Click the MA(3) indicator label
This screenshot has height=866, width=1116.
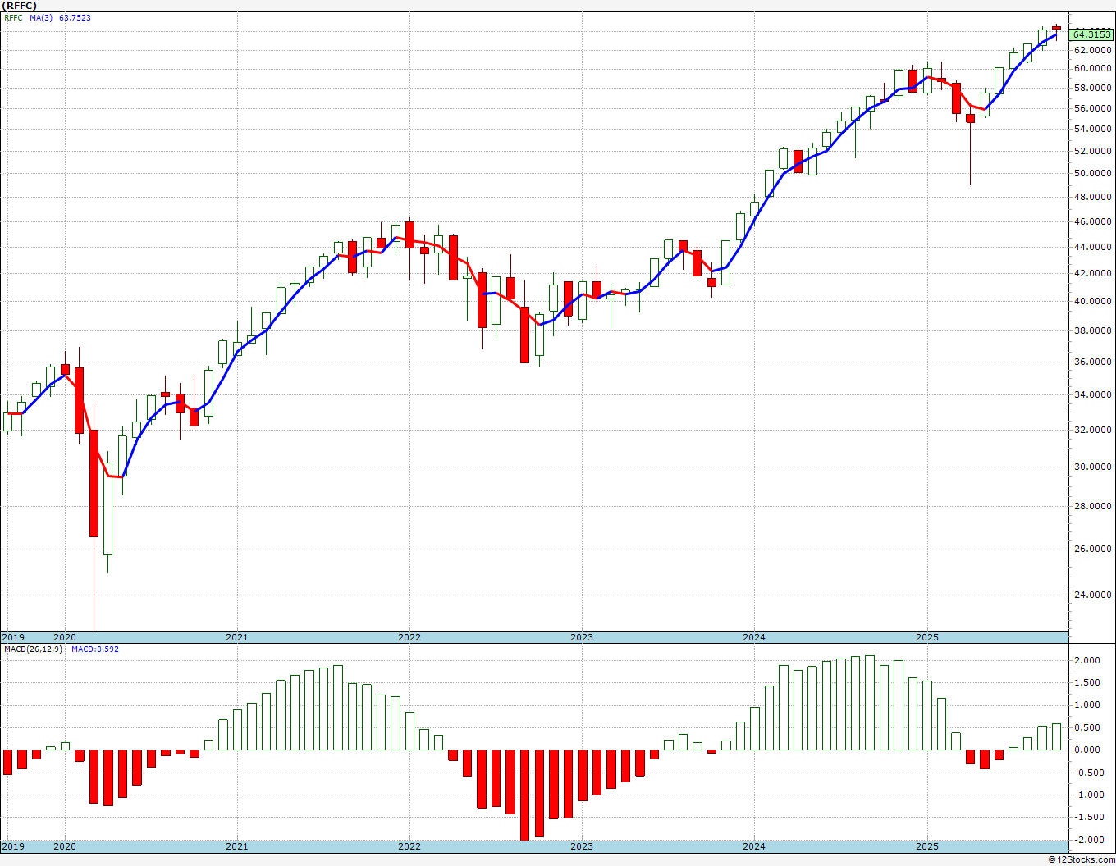[40, 17]
